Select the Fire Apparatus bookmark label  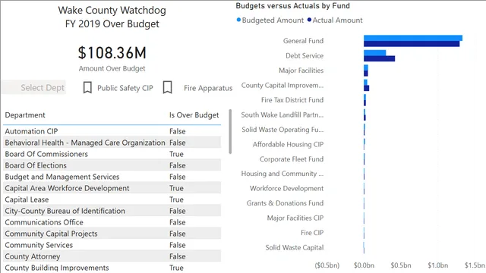tap(208, 88)
